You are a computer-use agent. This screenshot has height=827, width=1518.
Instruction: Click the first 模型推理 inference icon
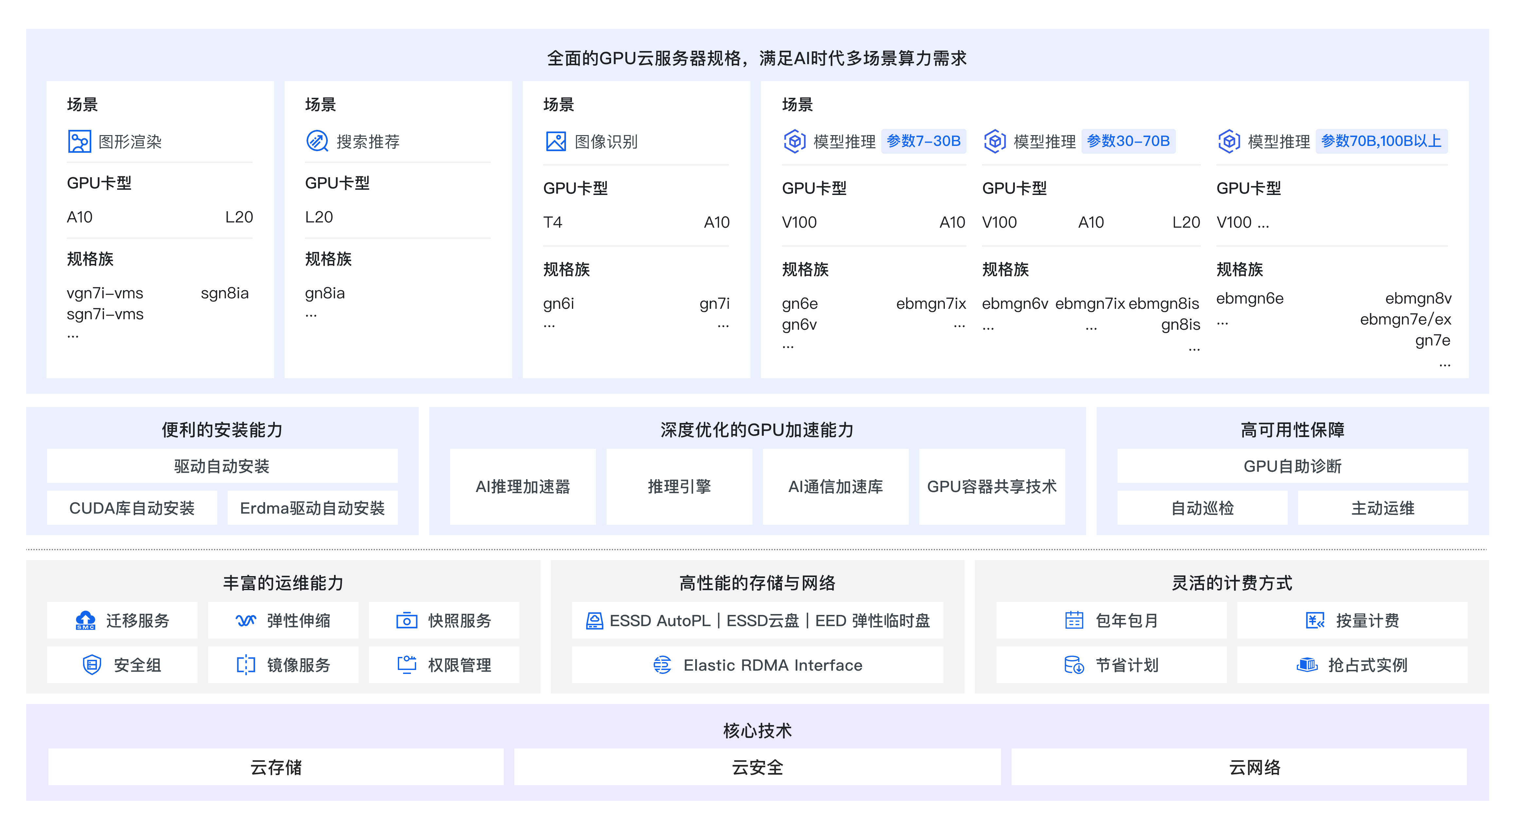pos(795,141)
